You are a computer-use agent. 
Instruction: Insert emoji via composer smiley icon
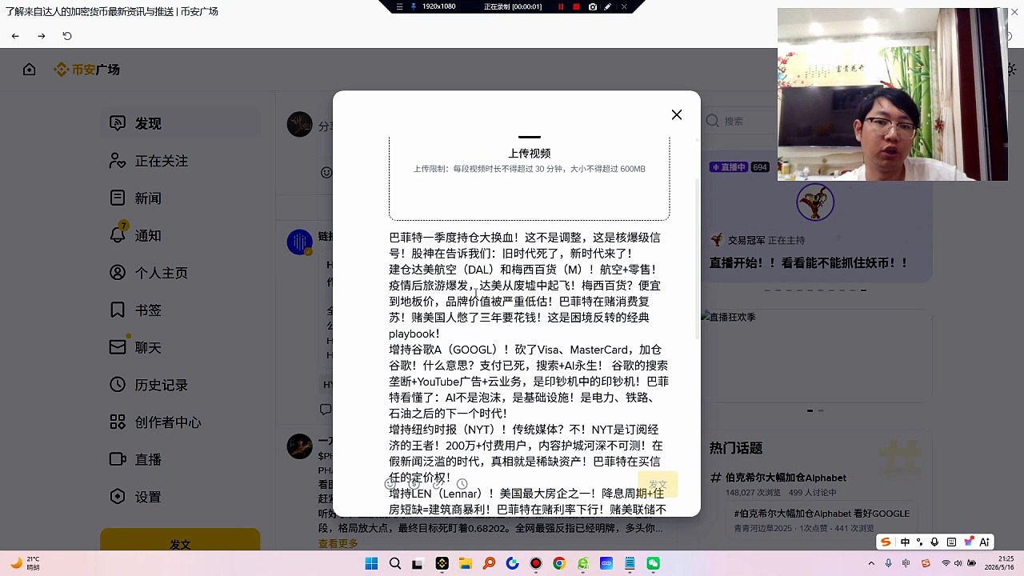tap(390, 484)
